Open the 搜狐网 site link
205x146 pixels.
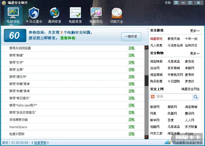(x=172, y=107)
